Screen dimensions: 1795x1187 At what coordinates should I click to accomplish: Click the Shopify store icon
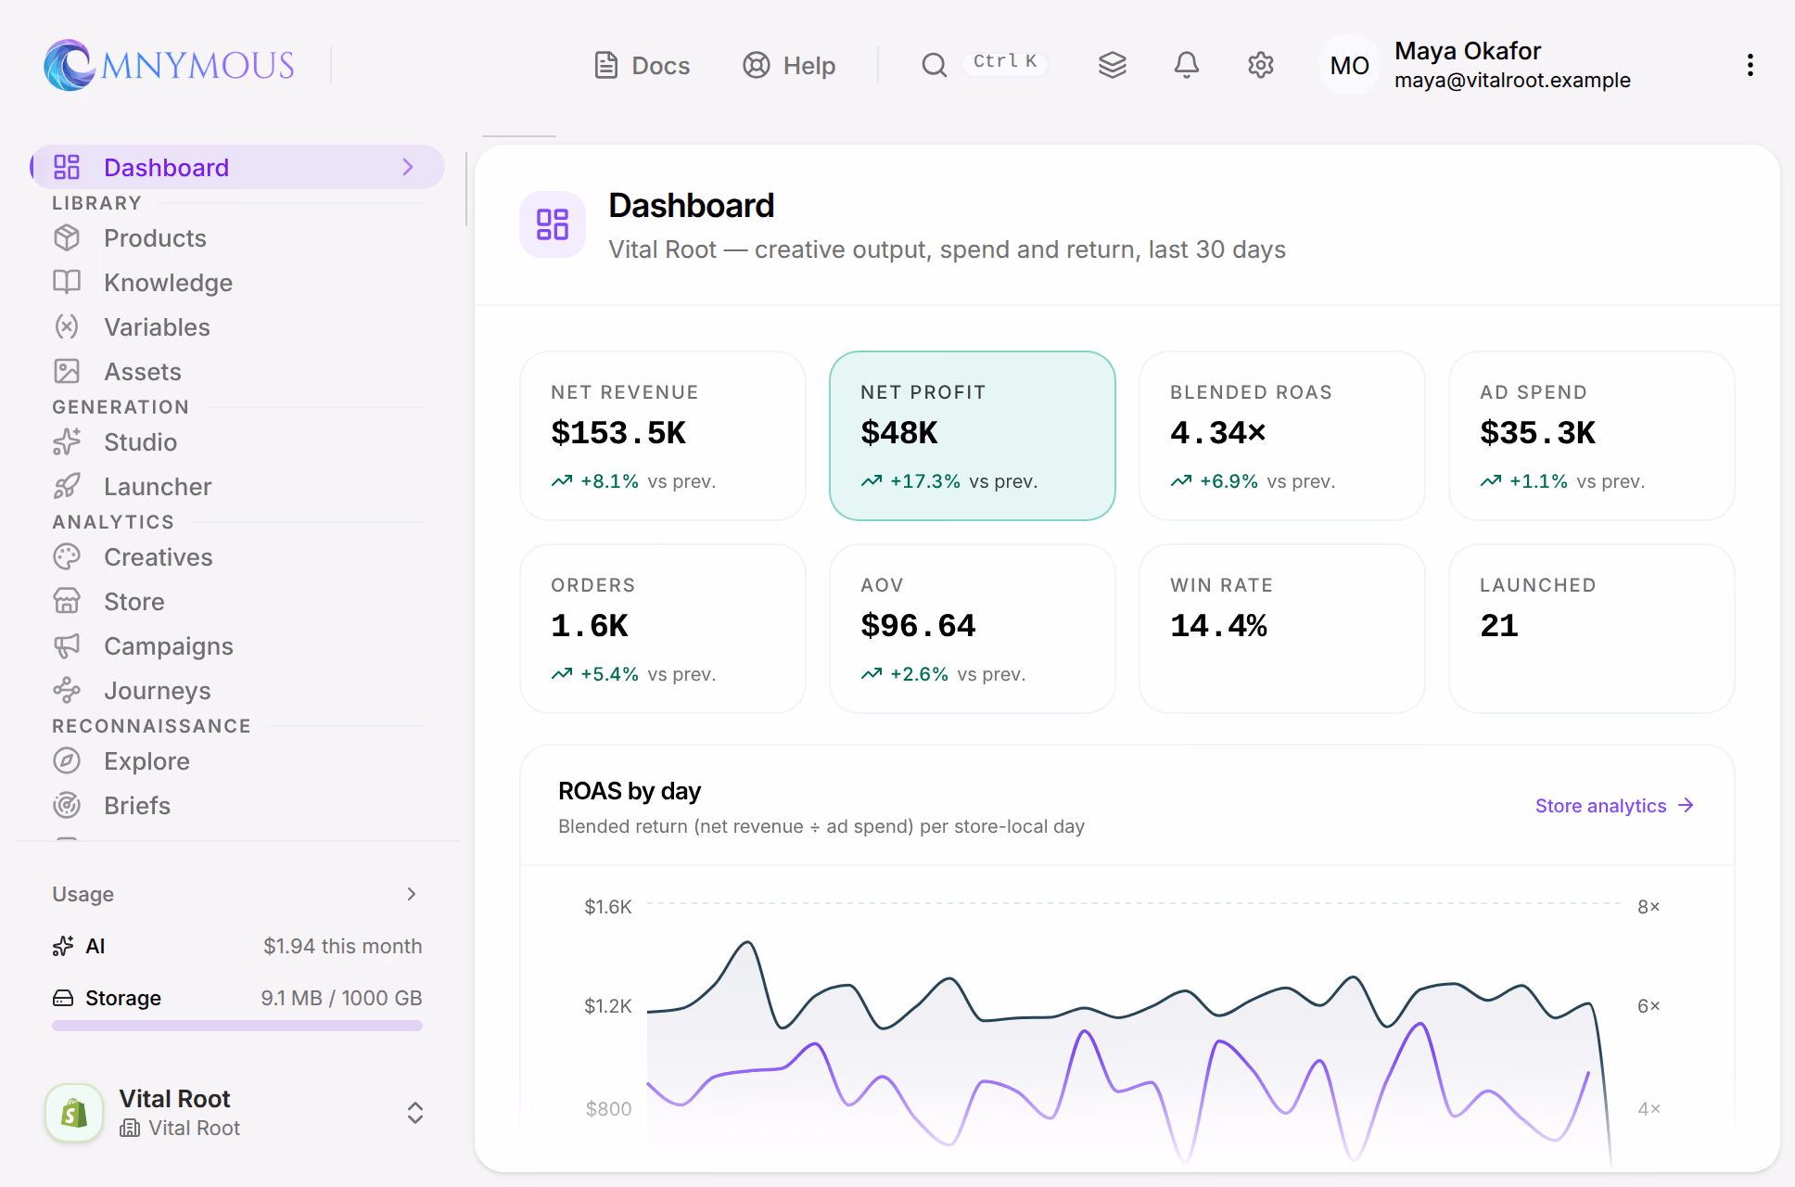click(x=74, y=1113)
